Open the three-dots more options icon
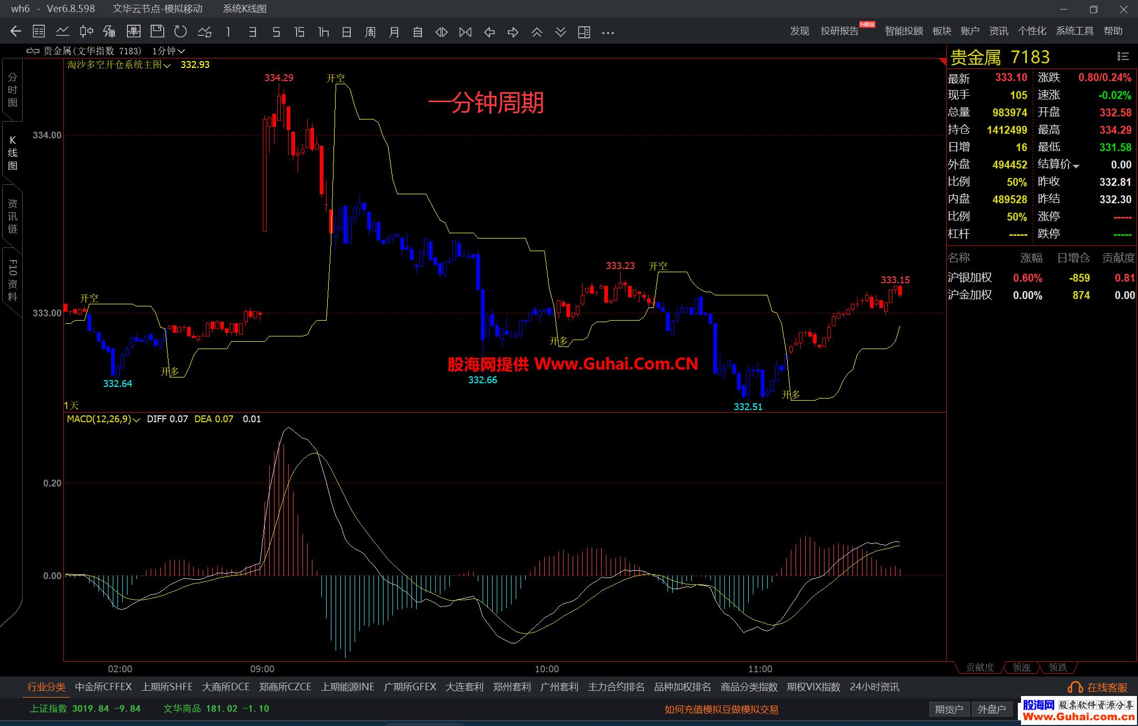The image size is (1138, 726). (608, 33)
